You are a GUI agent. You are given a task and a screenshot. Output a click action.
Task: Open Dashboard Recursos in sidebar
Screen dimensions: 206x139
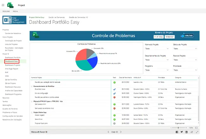point(13,87)
